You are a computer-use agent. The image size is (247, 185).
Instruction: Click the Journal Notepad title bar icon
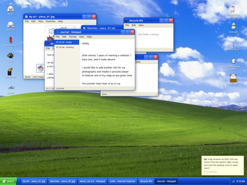point(58,32)
